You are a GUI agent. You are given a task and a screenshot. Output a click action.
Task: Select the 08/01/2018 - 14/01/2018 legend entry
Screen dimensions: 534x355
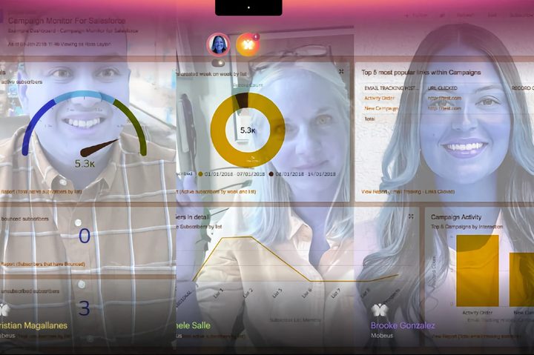(302, 174)
